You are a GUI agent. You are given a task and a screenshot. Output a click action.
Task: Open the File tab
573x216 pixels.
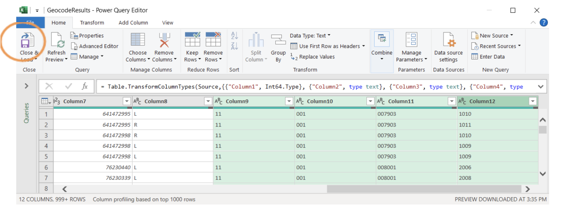[x=30, y=23]
